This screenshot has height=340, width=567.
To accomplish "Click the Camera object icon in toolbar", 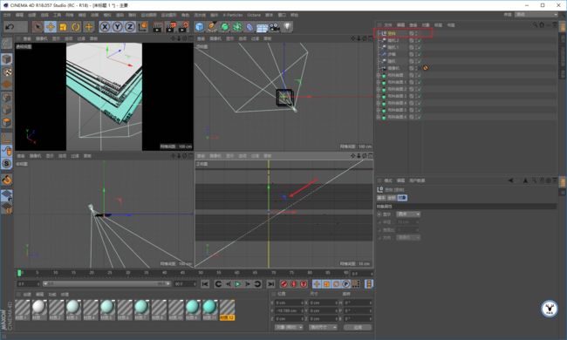I will [x=275, y=27].
